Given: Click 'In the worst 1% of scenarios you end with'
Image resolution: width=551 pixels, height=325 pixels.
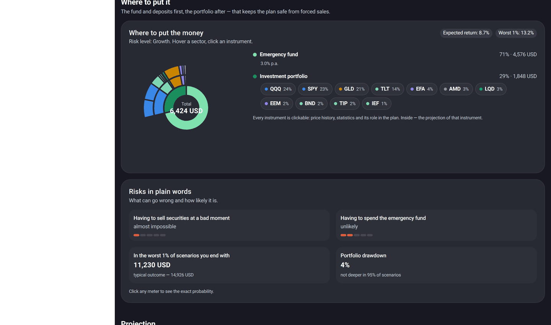Looking at the screenshot, I should (181, 255).
